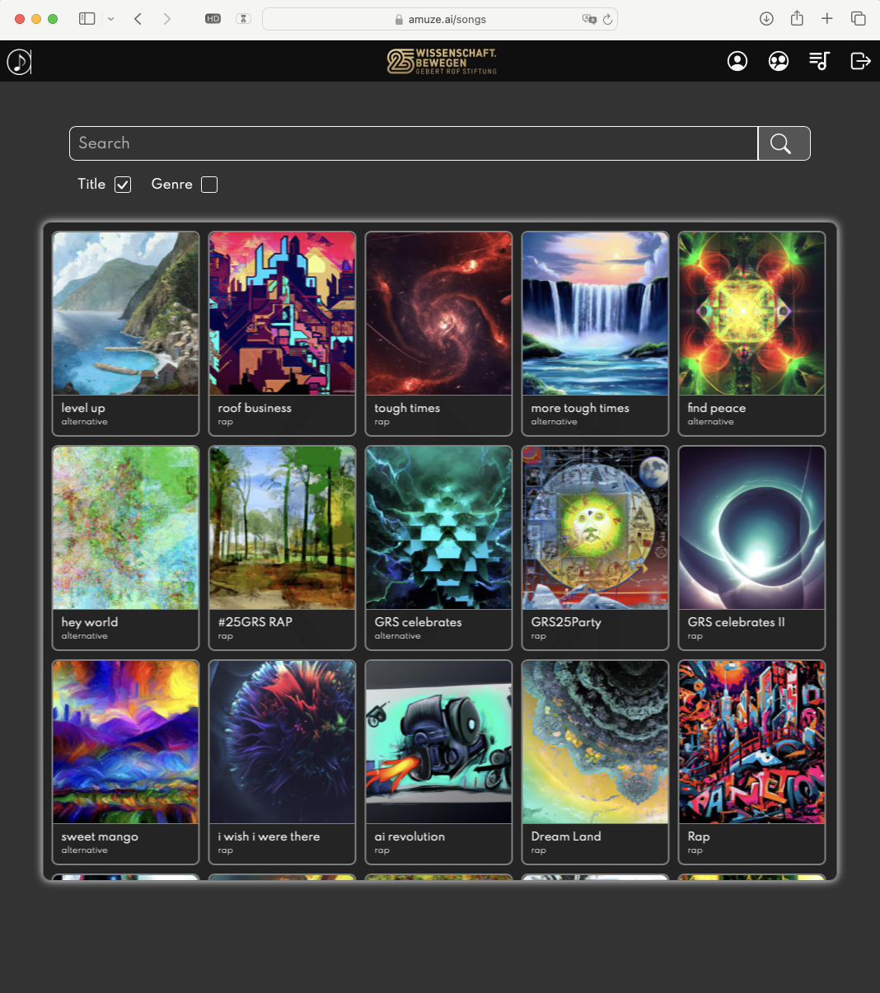Click the Safari downloads icon
Screen dimensions: 880x993
pos(766,19)
